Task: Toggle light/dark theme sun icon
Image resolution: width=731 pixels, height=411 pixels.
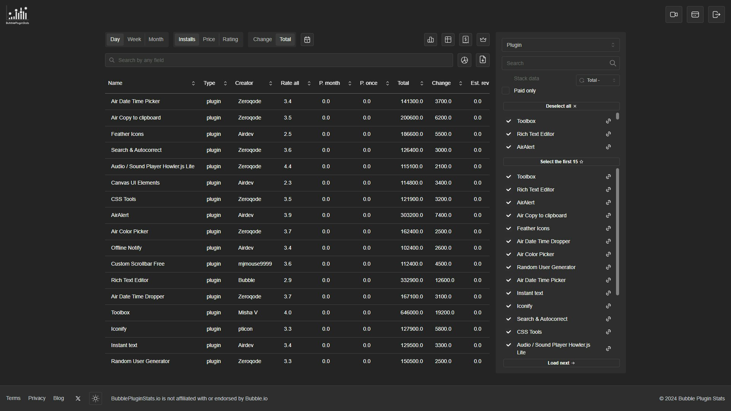Action: 96,398
